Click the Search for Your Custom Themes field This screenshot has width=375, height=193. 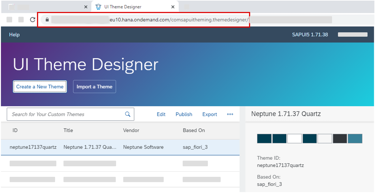click(62, 114)
